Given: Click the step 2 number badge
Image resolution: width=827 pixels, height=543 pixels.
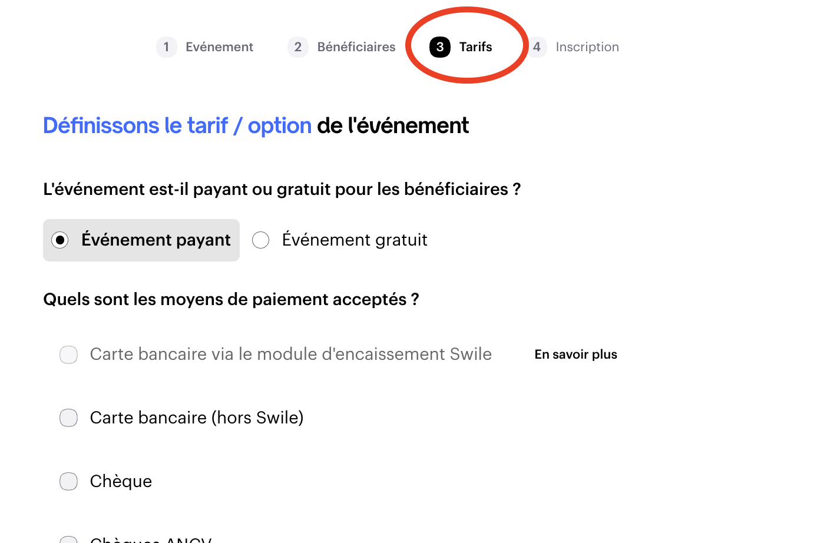Looking at the screenshot, I should pos(298,47).
